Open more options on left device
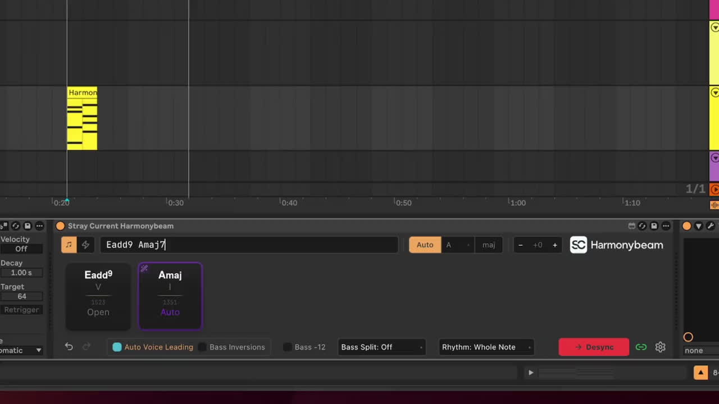The height and width of the screenshot is (404, 719). pyautogui.click(x=39, y=226)
